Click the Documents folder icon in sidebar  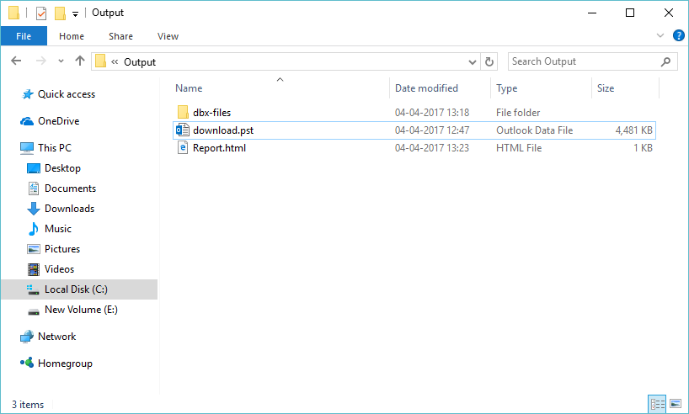pos(34,188)
